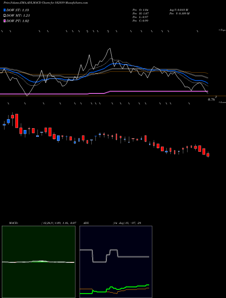Select the 'DOW PT: 1.02' legend label
The image size is (226, 298).
pos(18,21)
